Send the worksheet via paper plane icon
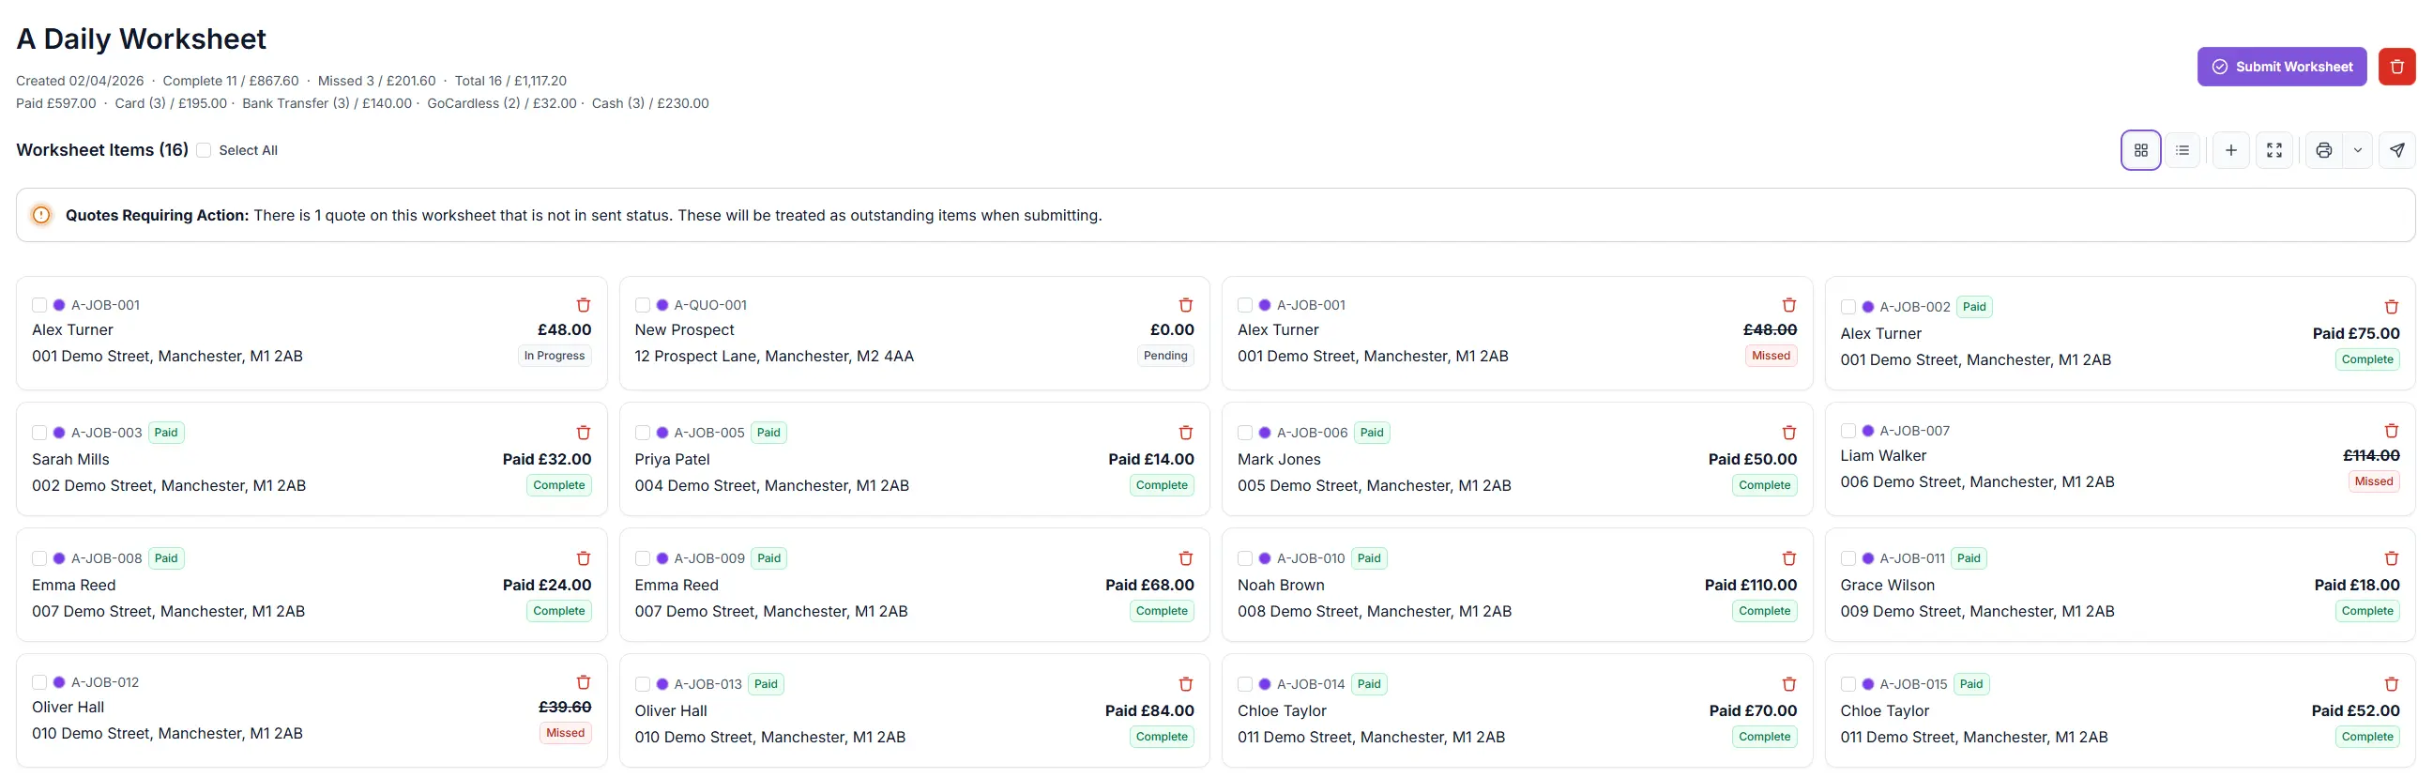The width and height of the screenshot is (2433, 778). click(2398, 149)
